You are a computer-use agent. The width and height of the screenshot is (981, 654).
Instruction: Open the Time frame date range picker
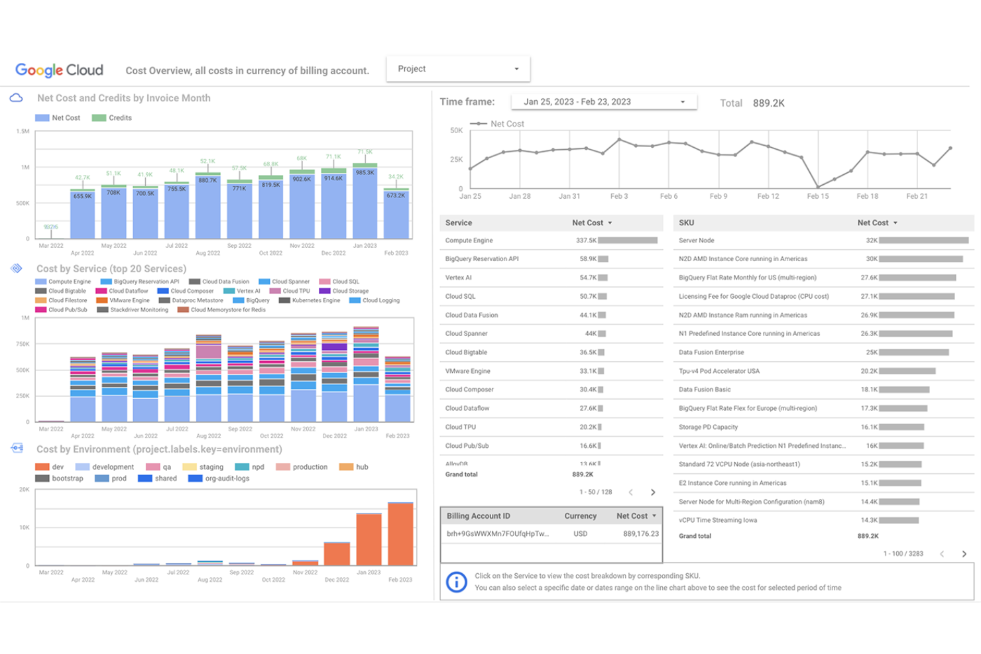click(604, 102)
